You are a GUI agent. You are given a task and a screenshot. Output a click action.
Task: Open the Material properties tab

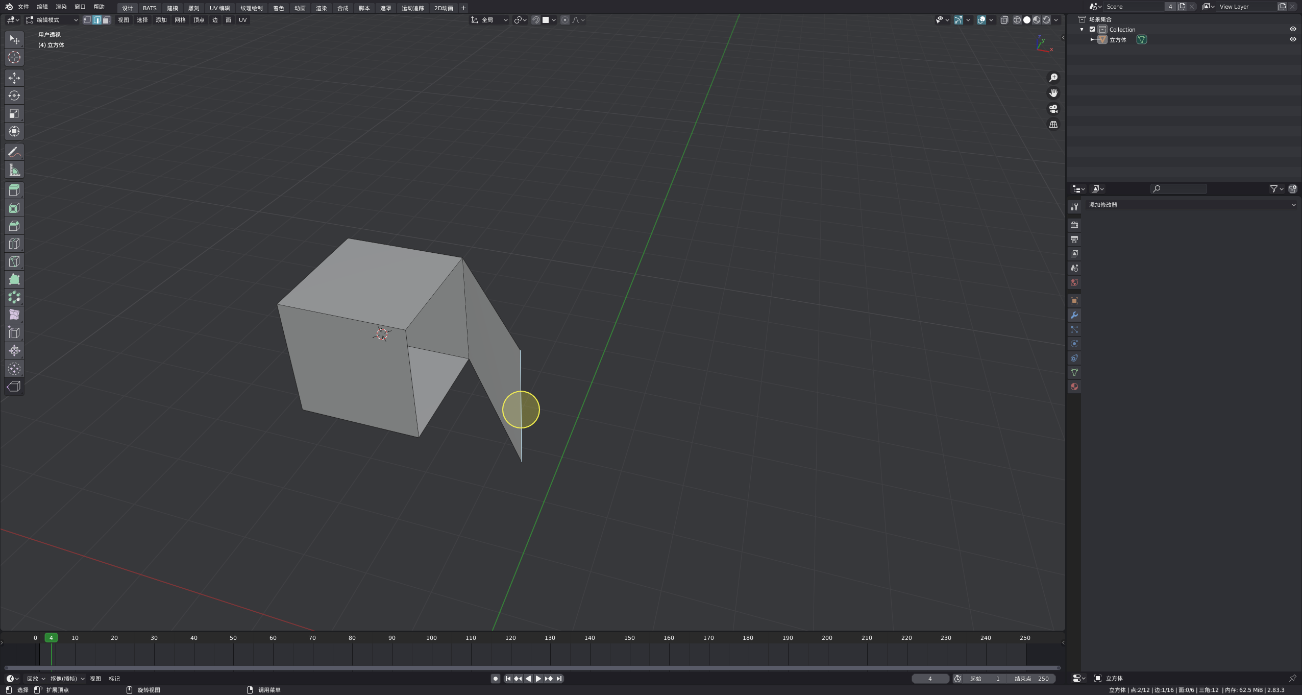point(1074,387)
